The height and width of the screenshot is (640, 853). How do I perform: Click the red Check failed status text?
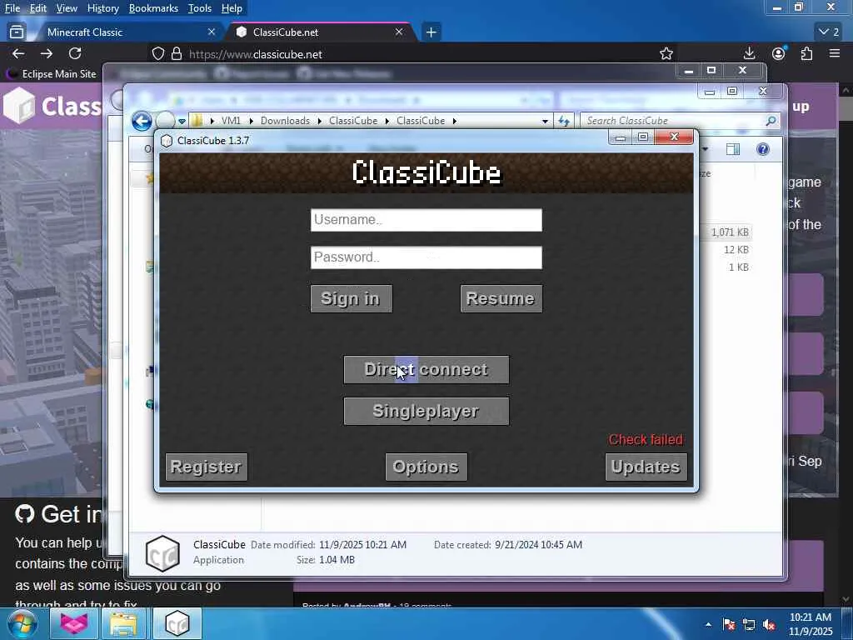[646, 440]
